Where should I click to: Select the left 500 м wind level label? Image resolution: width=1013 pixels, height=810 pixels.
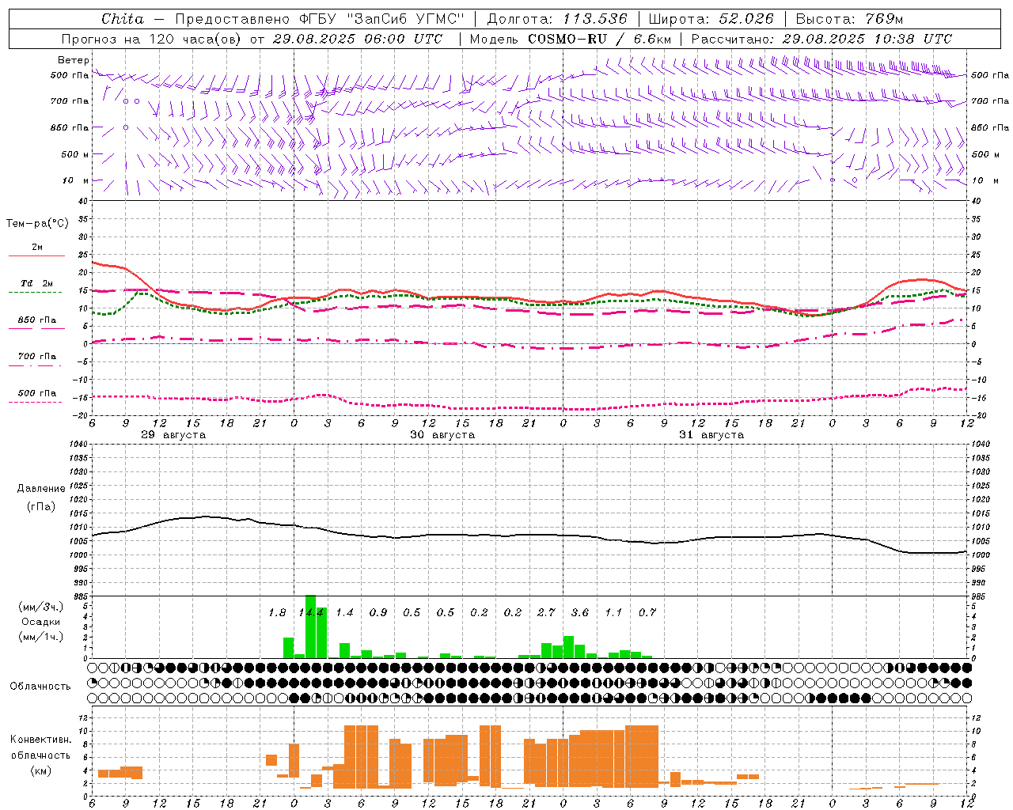pos(75,154)
